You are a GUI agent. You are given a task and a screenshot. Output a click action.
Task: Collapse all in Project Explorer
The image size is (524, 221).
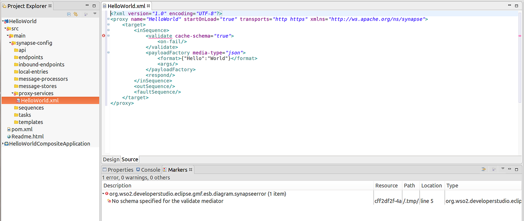[x=68, y=14]
